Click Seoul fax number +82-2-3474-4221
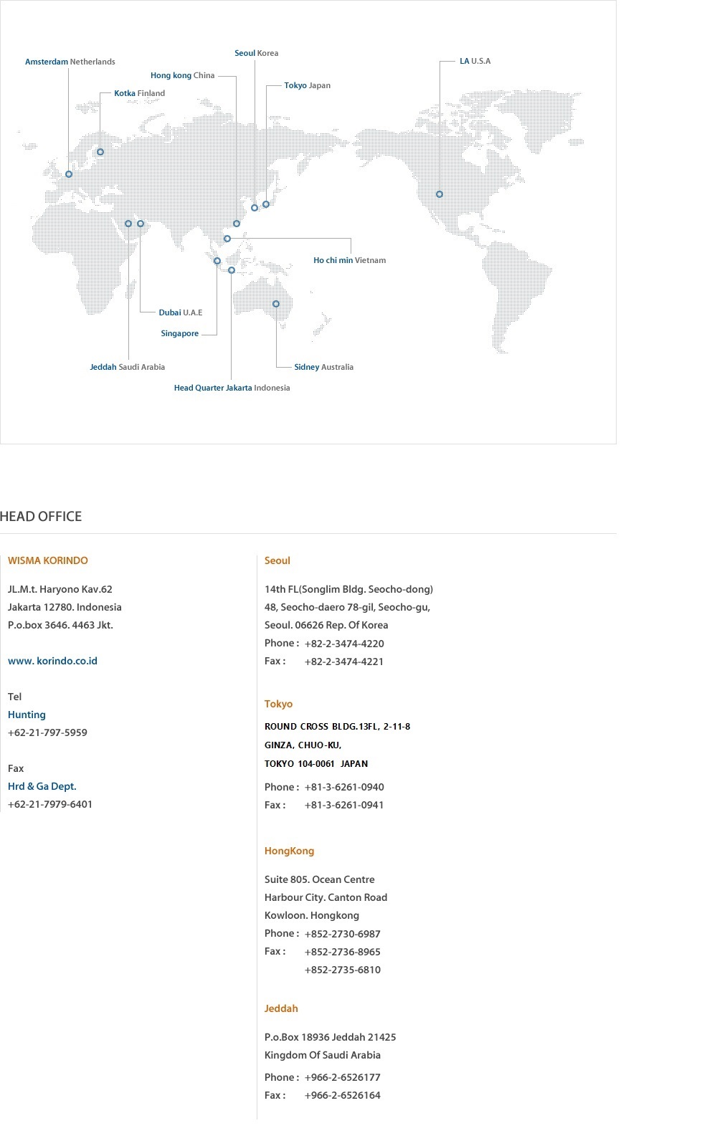The height and width of the screenshot is (1141, 717). 344,662
